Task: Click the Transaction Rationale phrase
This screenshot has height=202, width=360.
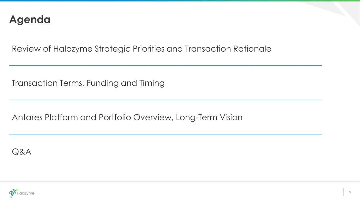Action: click(x=228, y=49)
